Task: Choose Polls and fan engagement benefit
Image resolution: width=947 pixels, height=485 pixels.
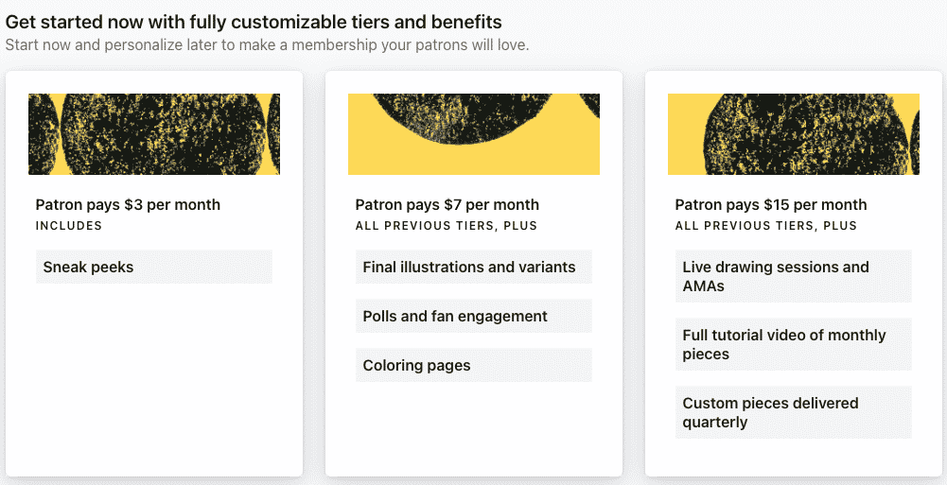Action: coord(474,317)
